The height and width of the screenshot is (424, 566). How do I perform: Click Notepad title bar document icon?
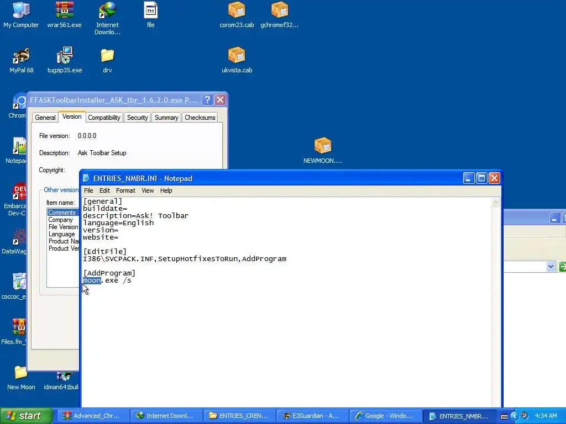point(86,178)
